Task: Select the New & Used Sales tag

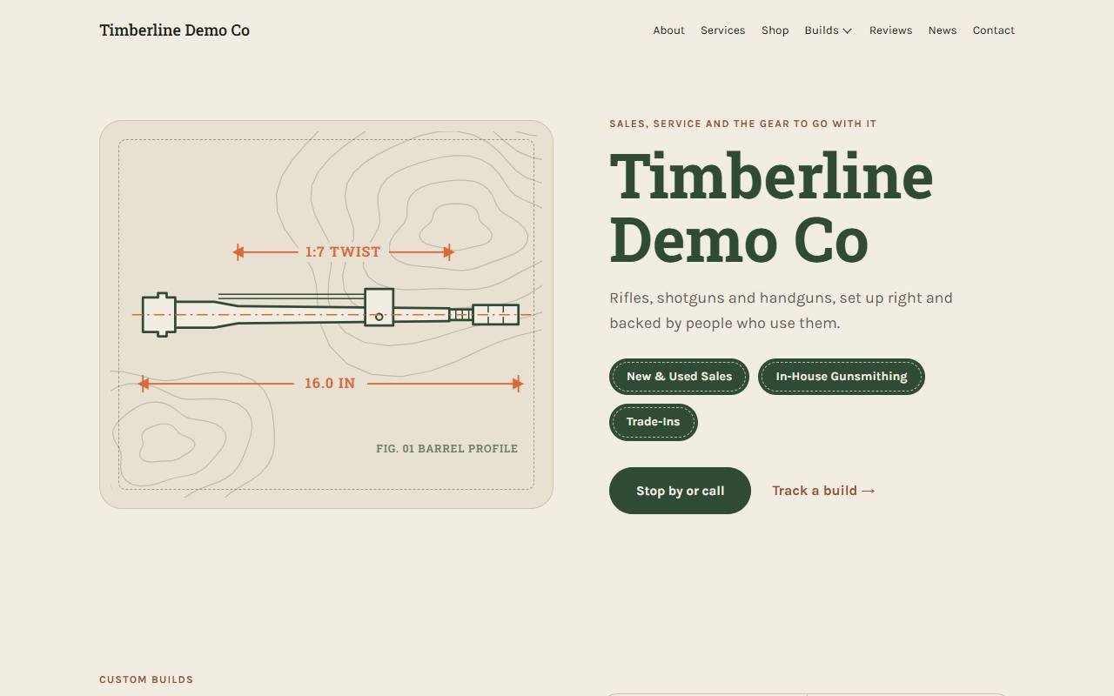Action: pyautogui.click(x=679, y=377)
